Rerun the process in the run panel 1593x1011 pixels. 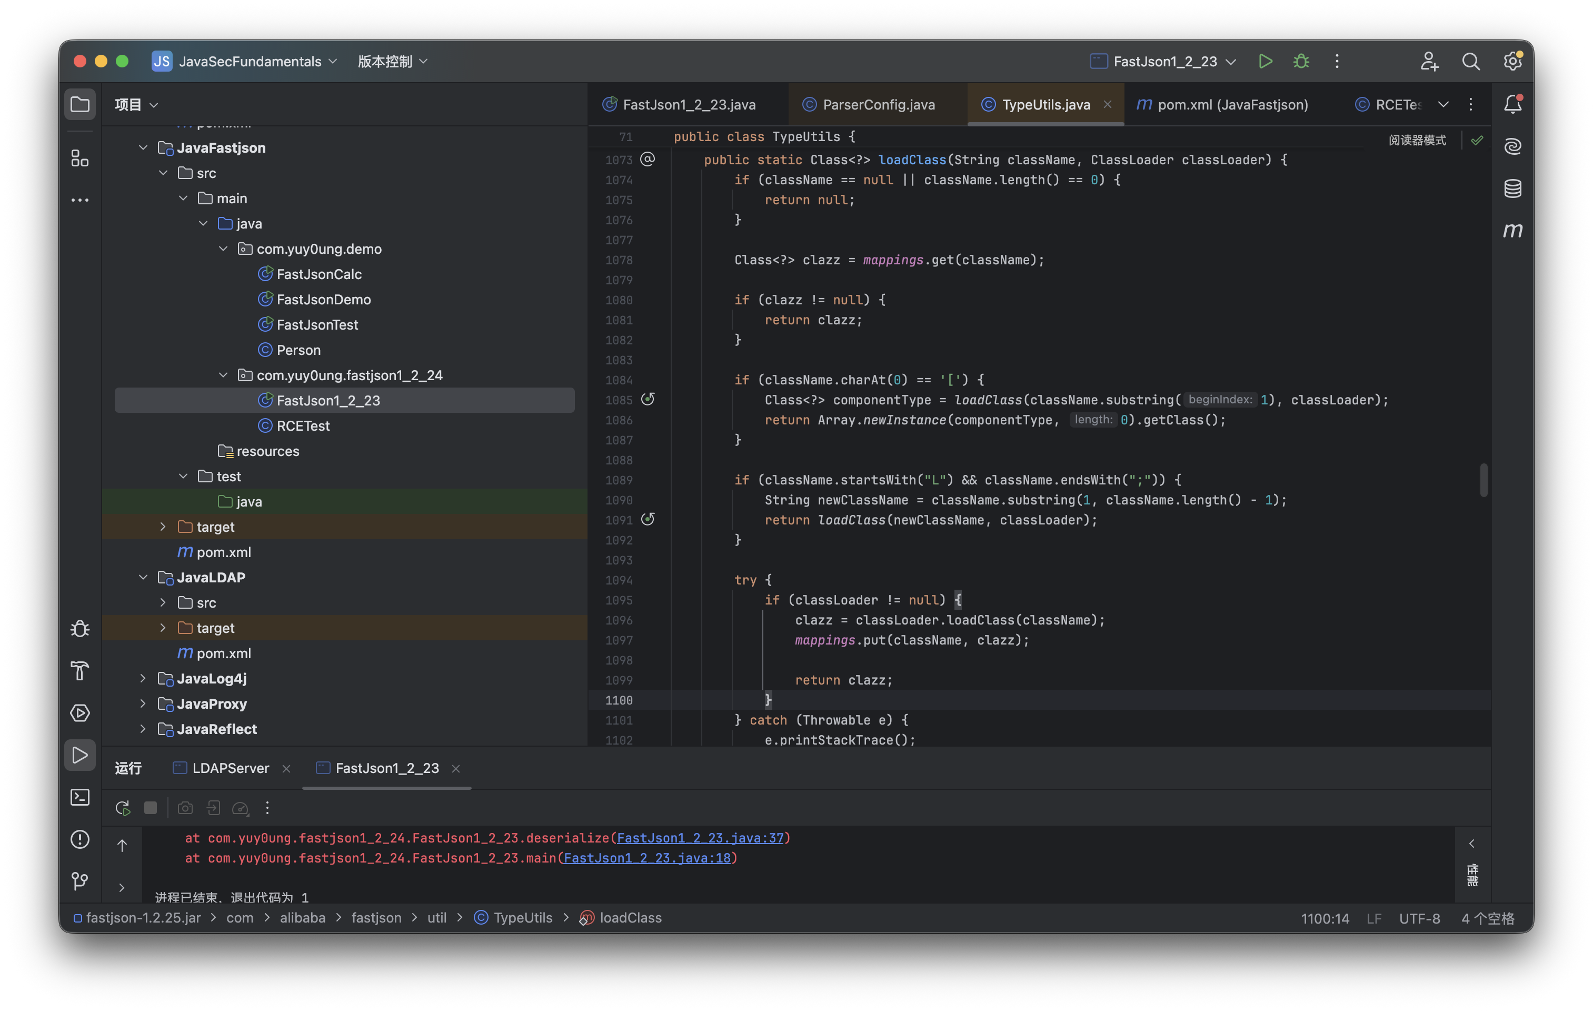(122, 808)
